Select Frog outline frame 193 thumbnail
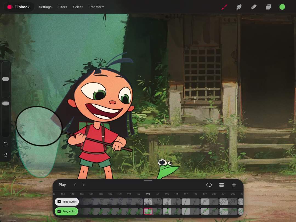This screenshot has width=296, height=222. (x=148, y=202)
